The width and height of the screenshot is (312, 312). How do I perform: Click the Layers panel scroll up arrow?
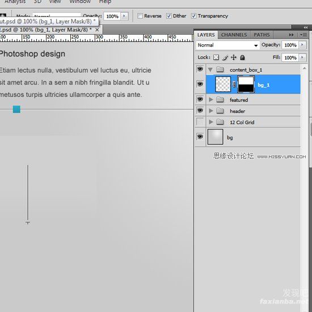click(x=304, y=69)
